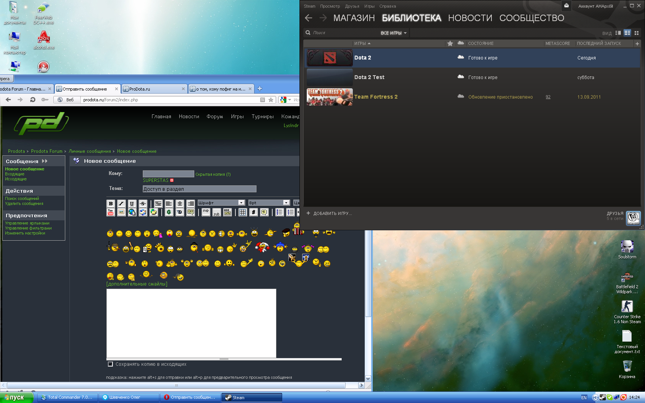The height and width of the screenshot is (403, 645).
Task: Open Просмотр menu in Steam
Action: pos(330,6)
